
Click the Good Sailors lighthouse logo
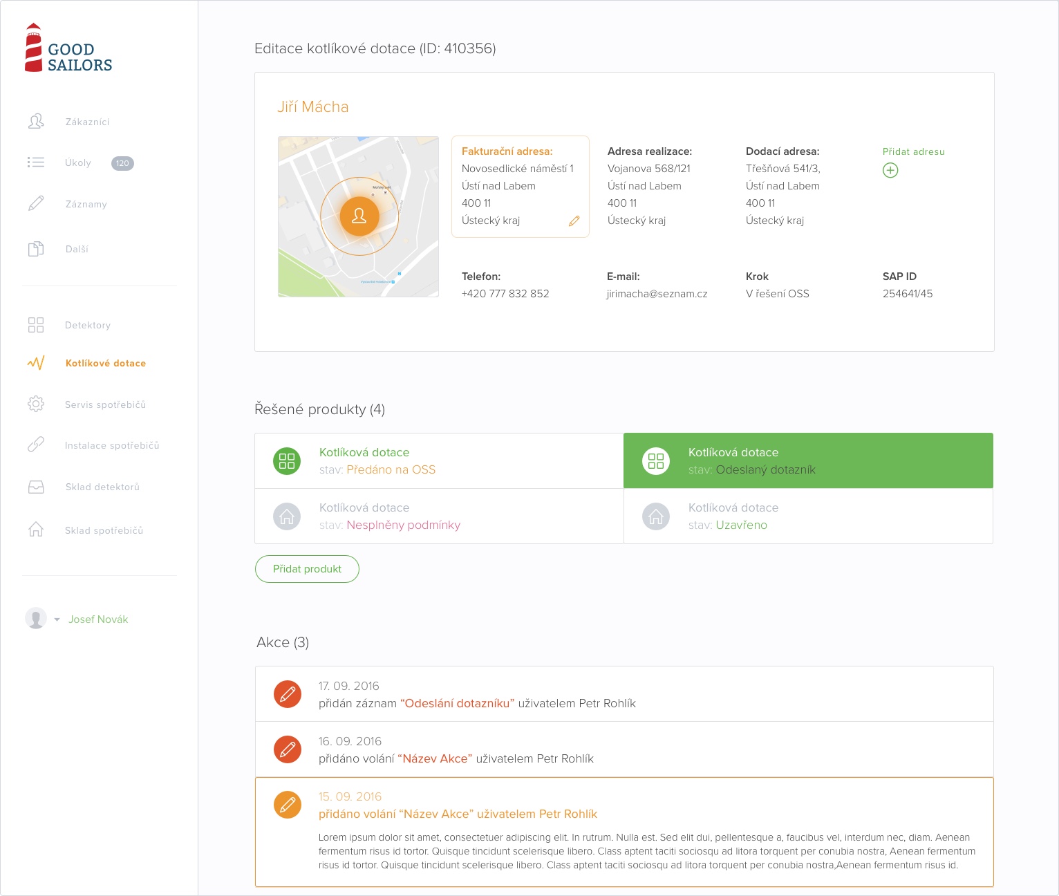click(68, 48)
